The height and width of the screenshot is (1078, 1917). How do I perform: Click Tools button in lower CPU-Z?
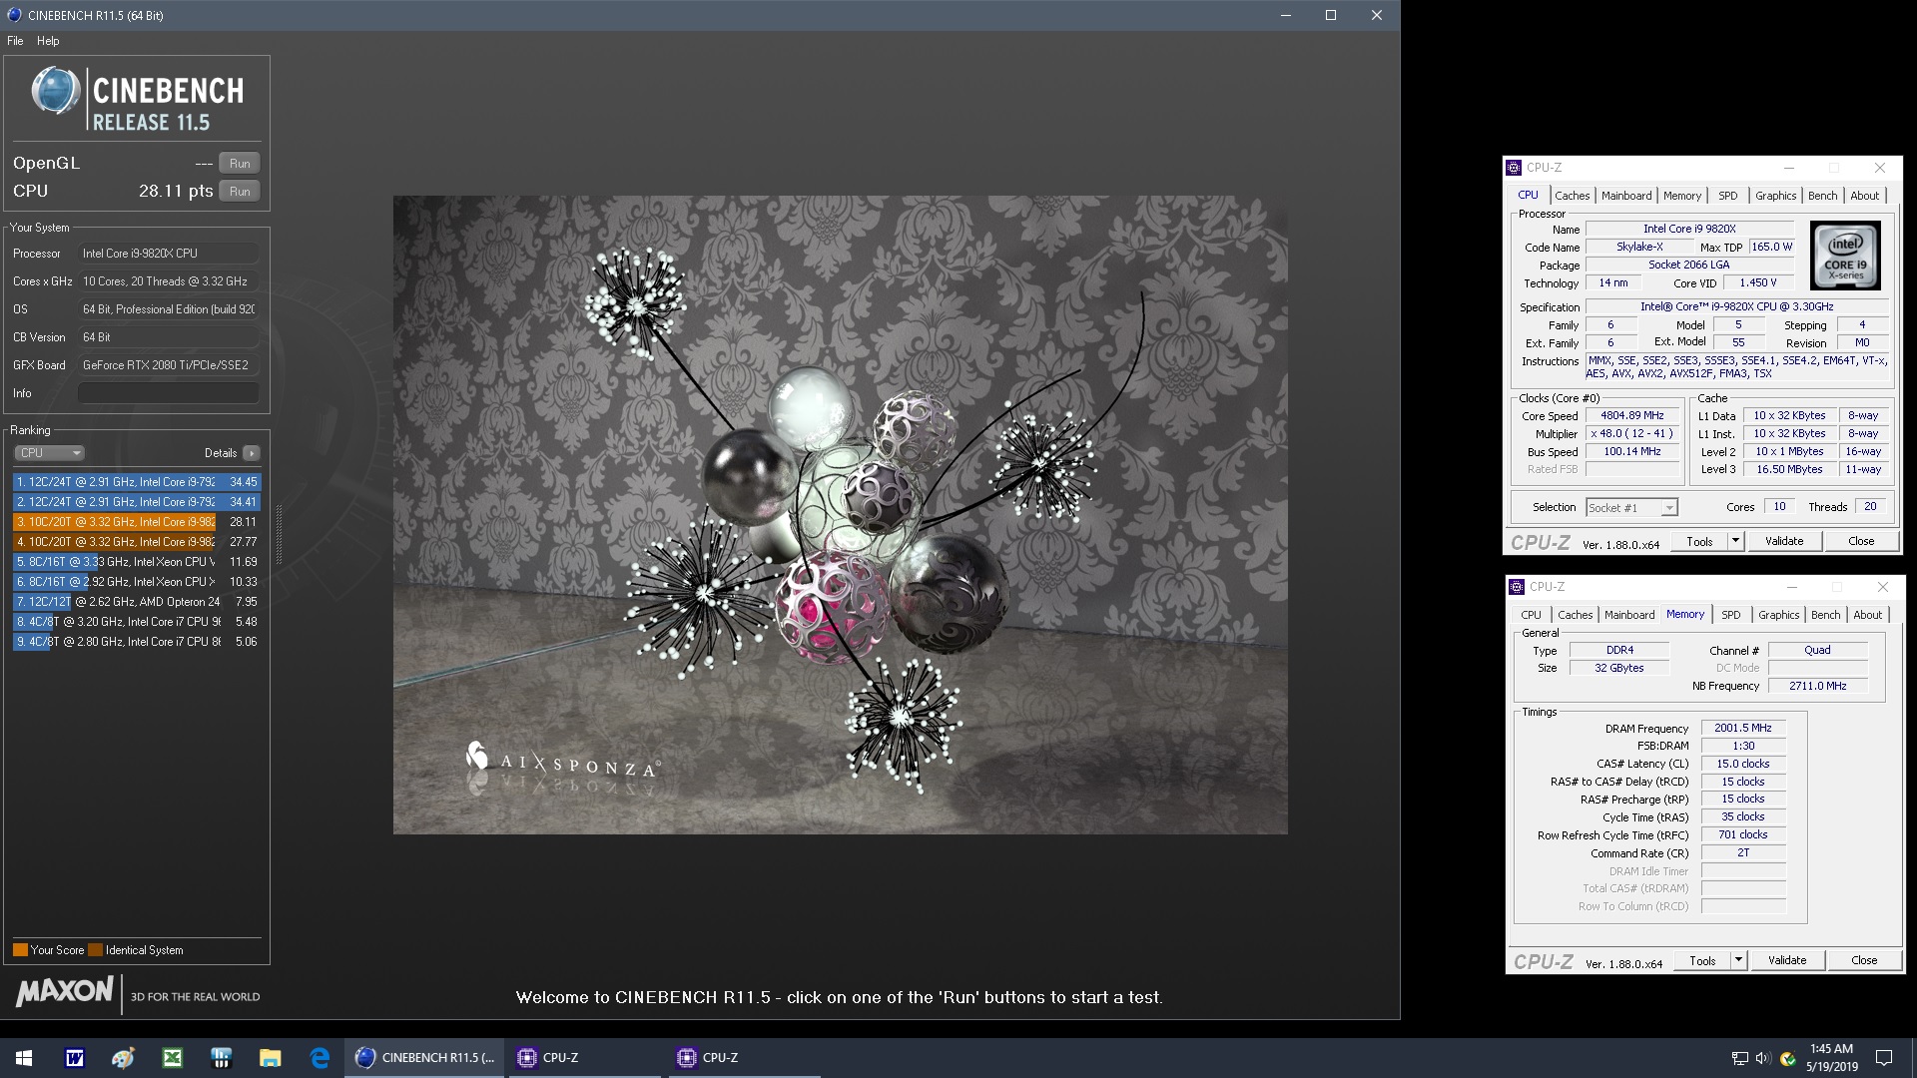click(1702, 960)
